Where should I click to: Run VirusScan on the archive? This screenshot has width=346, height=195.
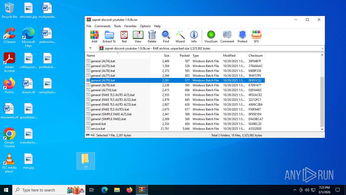(211, 37)
